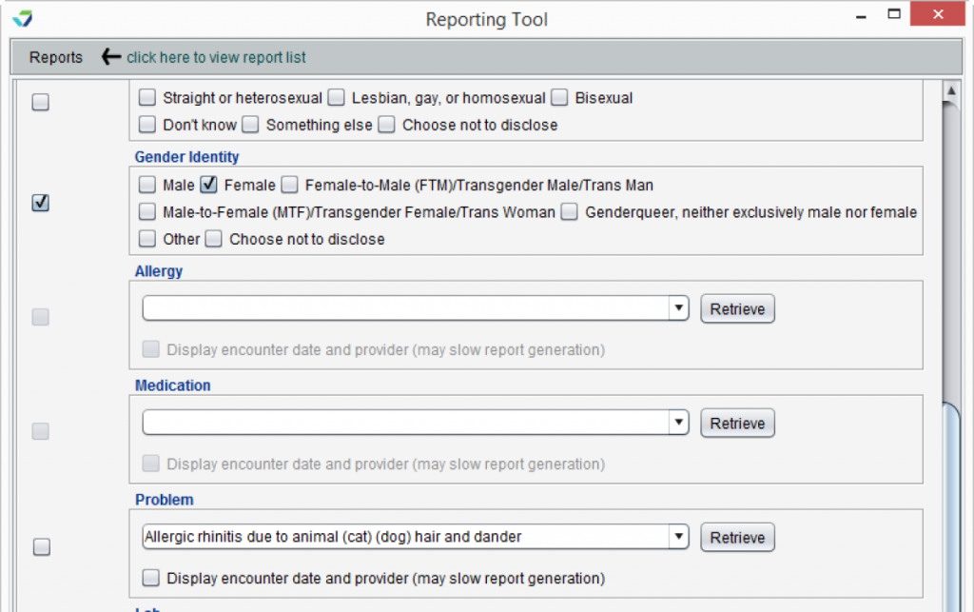The image size is (974, 612).
Task: Check the Male gender identity checkbox
Action: coord(147,185)
